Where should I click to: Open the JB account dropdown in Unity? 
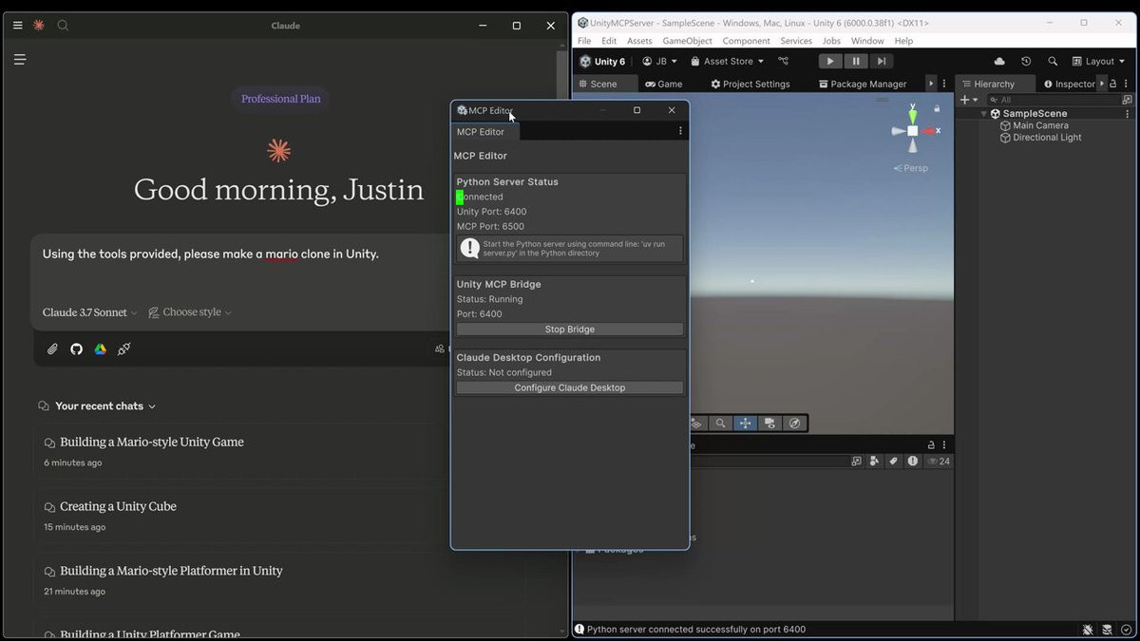pos(659,62)
